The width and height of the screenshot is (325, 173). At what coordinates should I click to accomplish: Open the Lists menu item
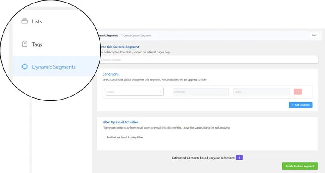[x=37, y=21]
